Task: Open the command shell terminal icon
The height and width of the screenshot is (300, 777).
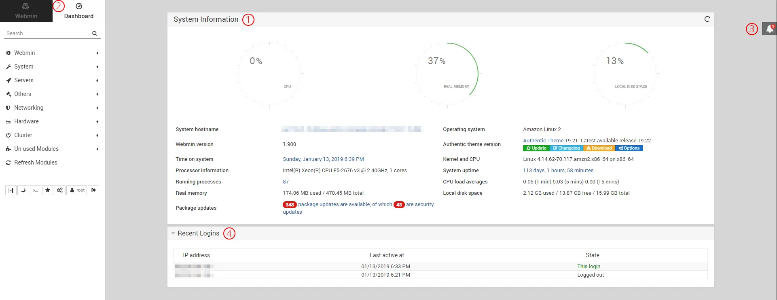Action: pyautogui.click(x=36, y=190)
